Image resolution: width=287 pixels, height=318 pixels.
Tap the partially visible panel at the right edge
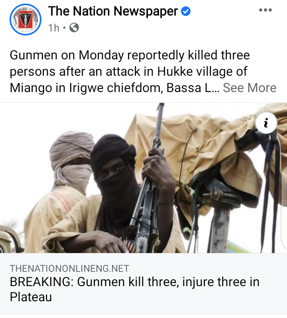tap(284, 207)
